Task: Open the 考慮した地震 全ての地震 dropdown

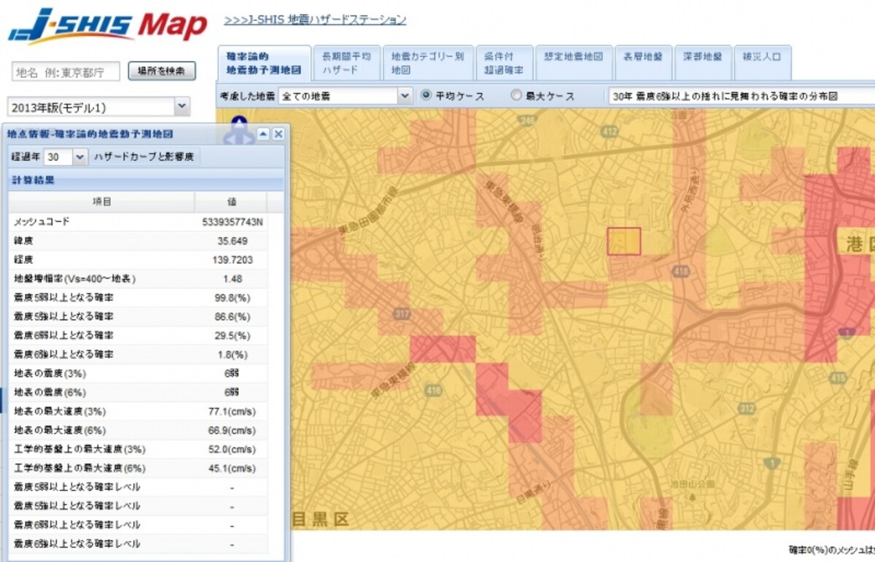Action: pos(346,95)
